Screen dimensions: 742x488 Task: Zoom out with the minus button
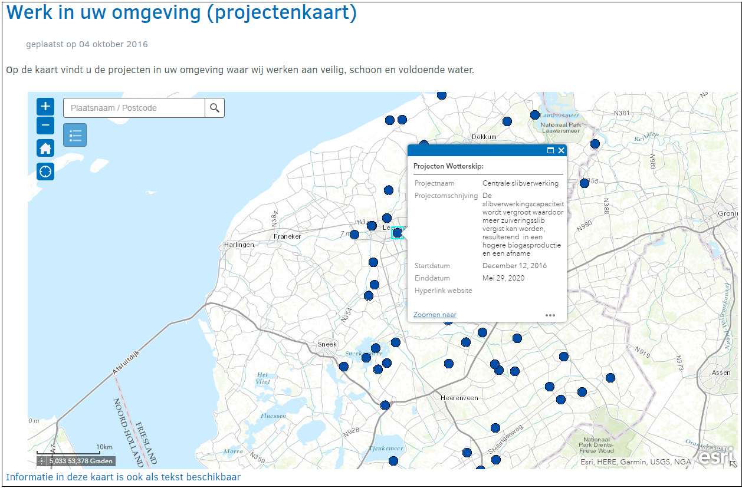[45, 126]
